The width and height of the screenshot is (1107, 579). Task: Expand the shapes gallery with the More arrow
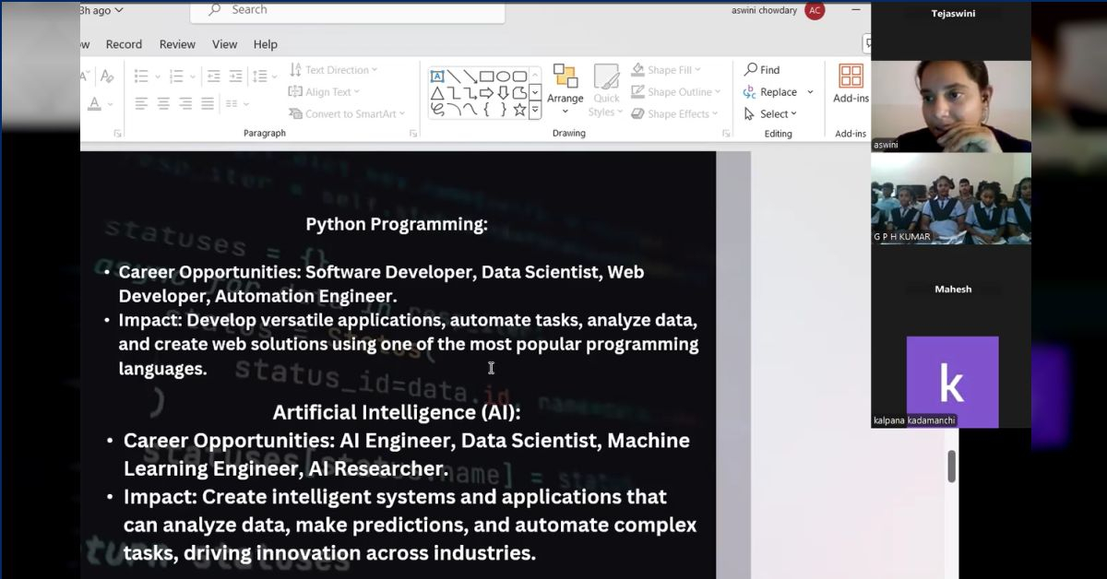(535, 110)
